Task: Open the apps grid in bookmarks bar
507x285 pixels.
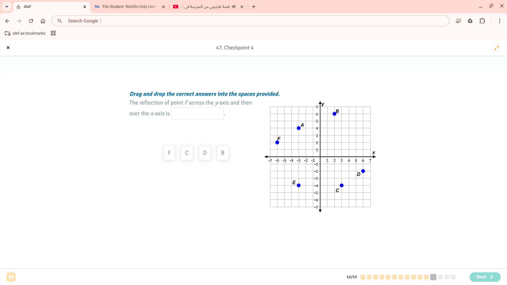Action: click(53, 33)
